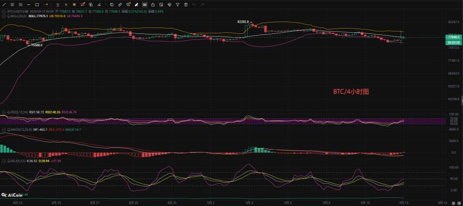Click the current price tag 77848.5
Viewport: 463px width, 206px height.
pos(453,38)
